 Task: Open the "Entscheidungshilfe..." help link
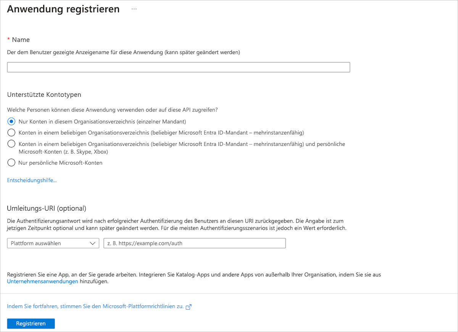pos(32,180)
